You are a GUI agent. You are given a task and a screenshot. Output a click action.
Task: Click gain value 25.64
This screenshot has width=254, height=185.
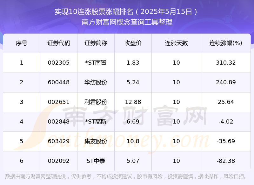(x=226, y=102)
